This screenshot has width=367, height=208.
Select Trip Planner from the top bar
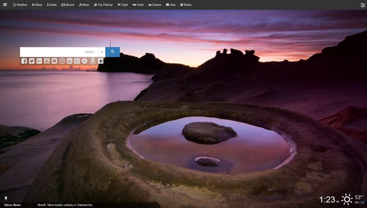pos(104,5)
